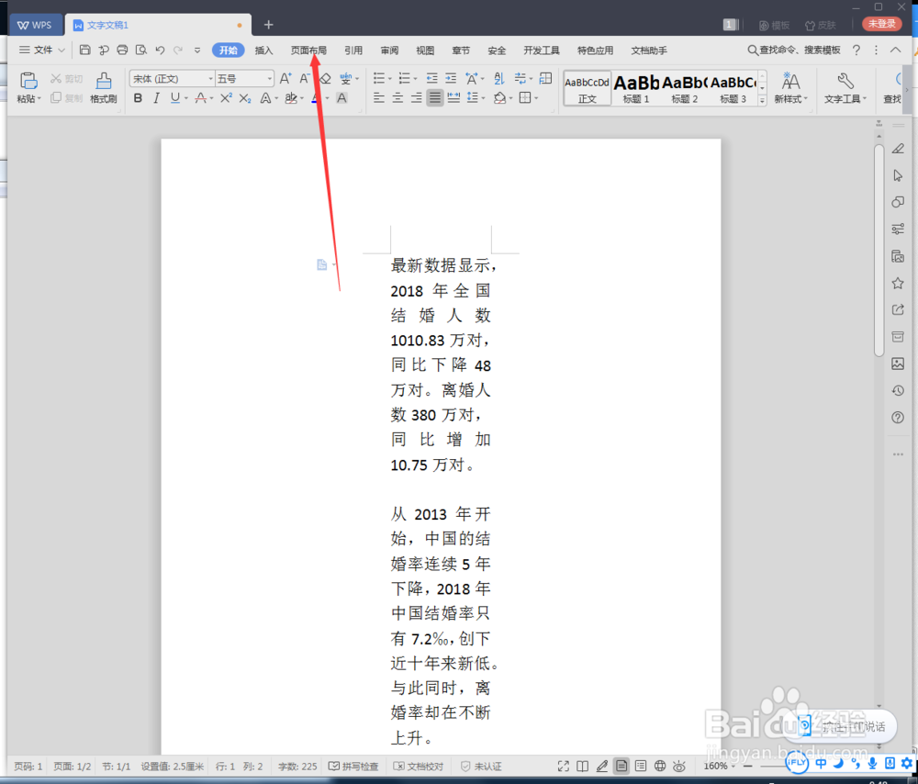The image size is (918, 784).
Task: Open the 插入 ribbon tab
Action: coord(263,50)
